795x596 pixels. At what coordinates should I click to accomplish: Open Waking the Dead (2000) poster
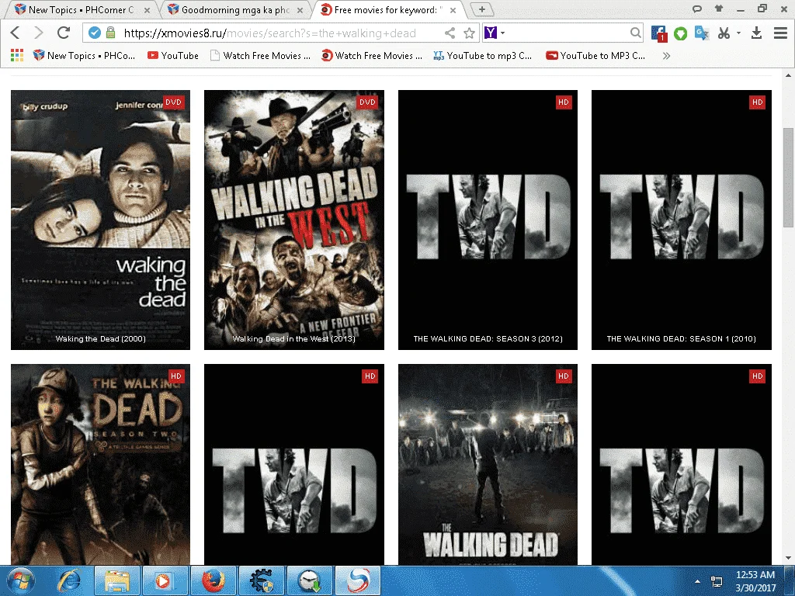tap(100, 220)
